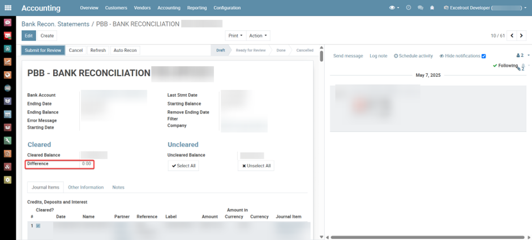Click the Partner column header
Image resolution: width=532 pixels, height=240 pixels.
click(x=122, y=217)
